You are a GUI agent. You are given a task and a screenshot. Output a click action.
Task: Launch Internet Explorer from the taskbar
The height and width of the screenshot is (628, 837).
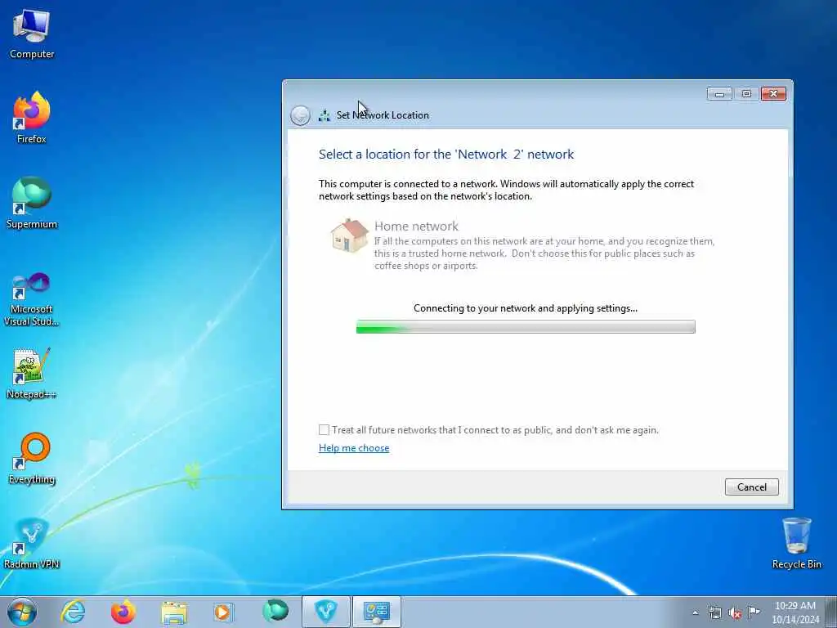[x=73, y=612]
